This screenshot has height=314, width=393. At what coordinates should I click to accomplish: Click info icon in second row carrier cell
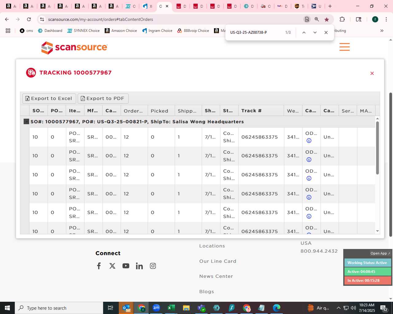coord(309,159)
